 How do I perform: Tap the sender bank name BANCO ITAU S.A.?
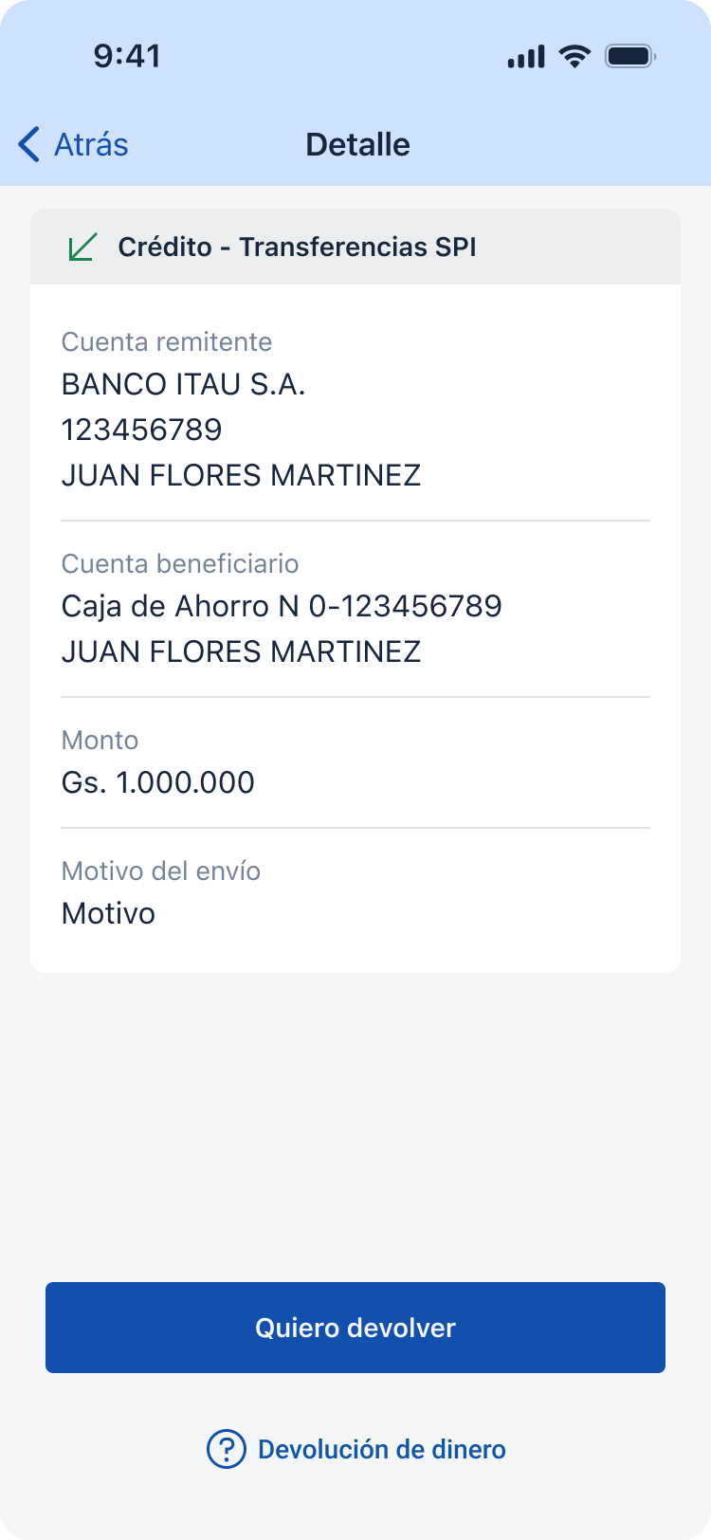[x=183, y=384]
